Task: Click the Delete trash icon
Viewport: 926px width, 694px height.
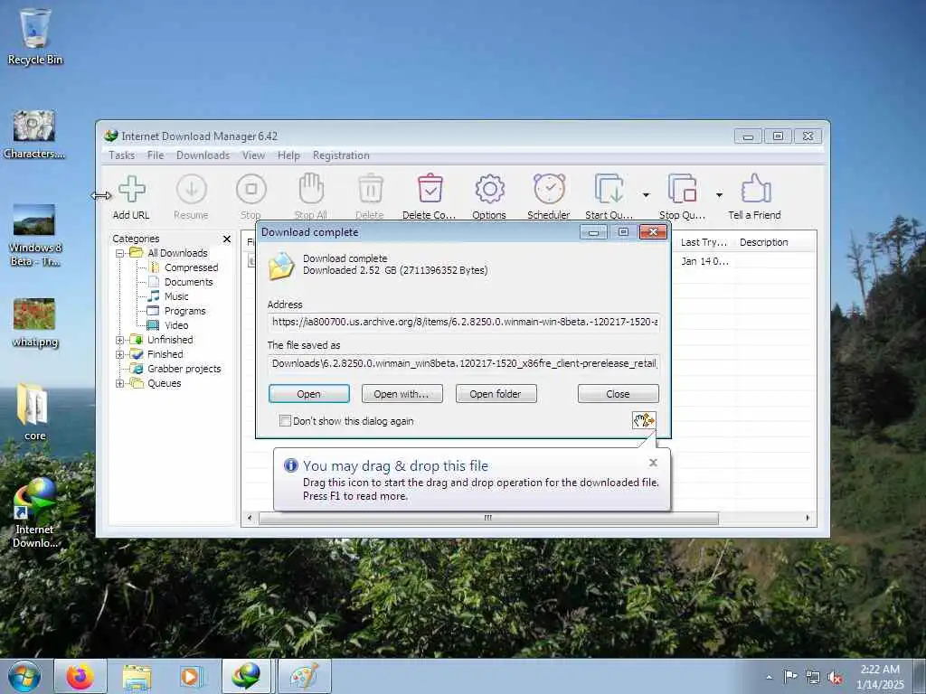Action: coord(370,189)
